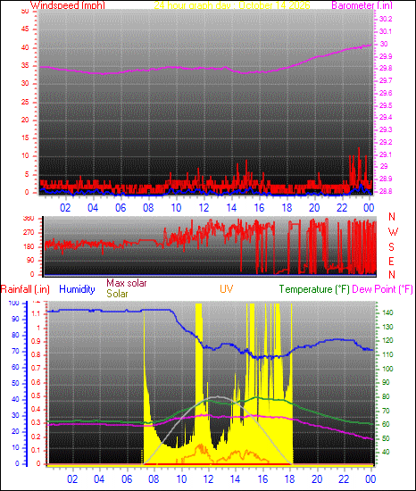This screenshot has width=416, height=491.
Task: Select the 130 temperature axis value
Action: (387, 327)
